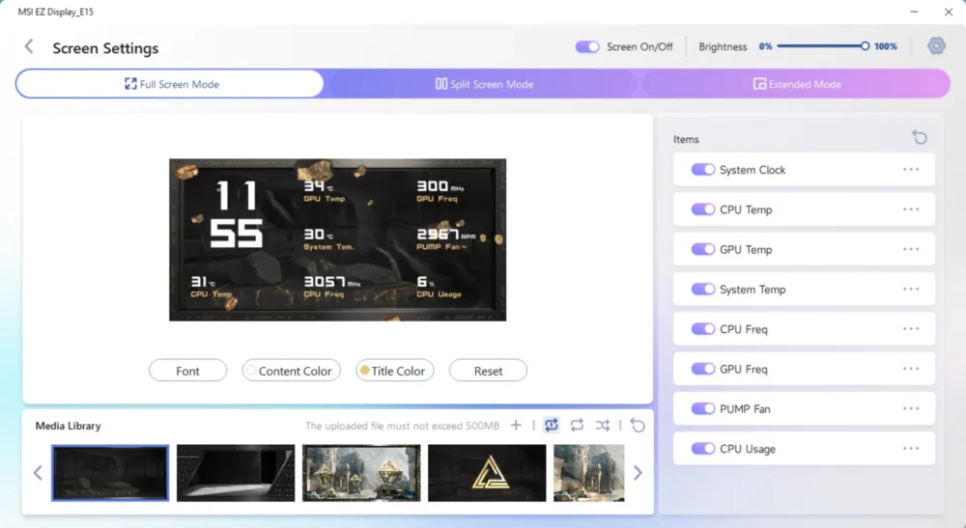Switch to Extended Mode tab
This screenshot has width=966, height=528.
[797, 84]
